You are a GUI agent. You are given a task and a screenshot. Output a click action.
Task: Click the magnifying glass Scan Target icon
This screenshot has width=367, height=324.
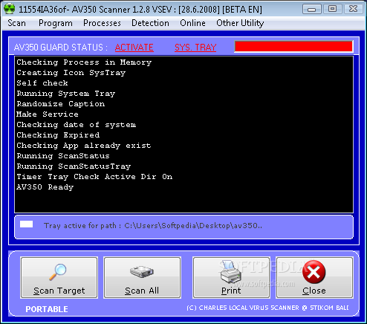(58, 272)
